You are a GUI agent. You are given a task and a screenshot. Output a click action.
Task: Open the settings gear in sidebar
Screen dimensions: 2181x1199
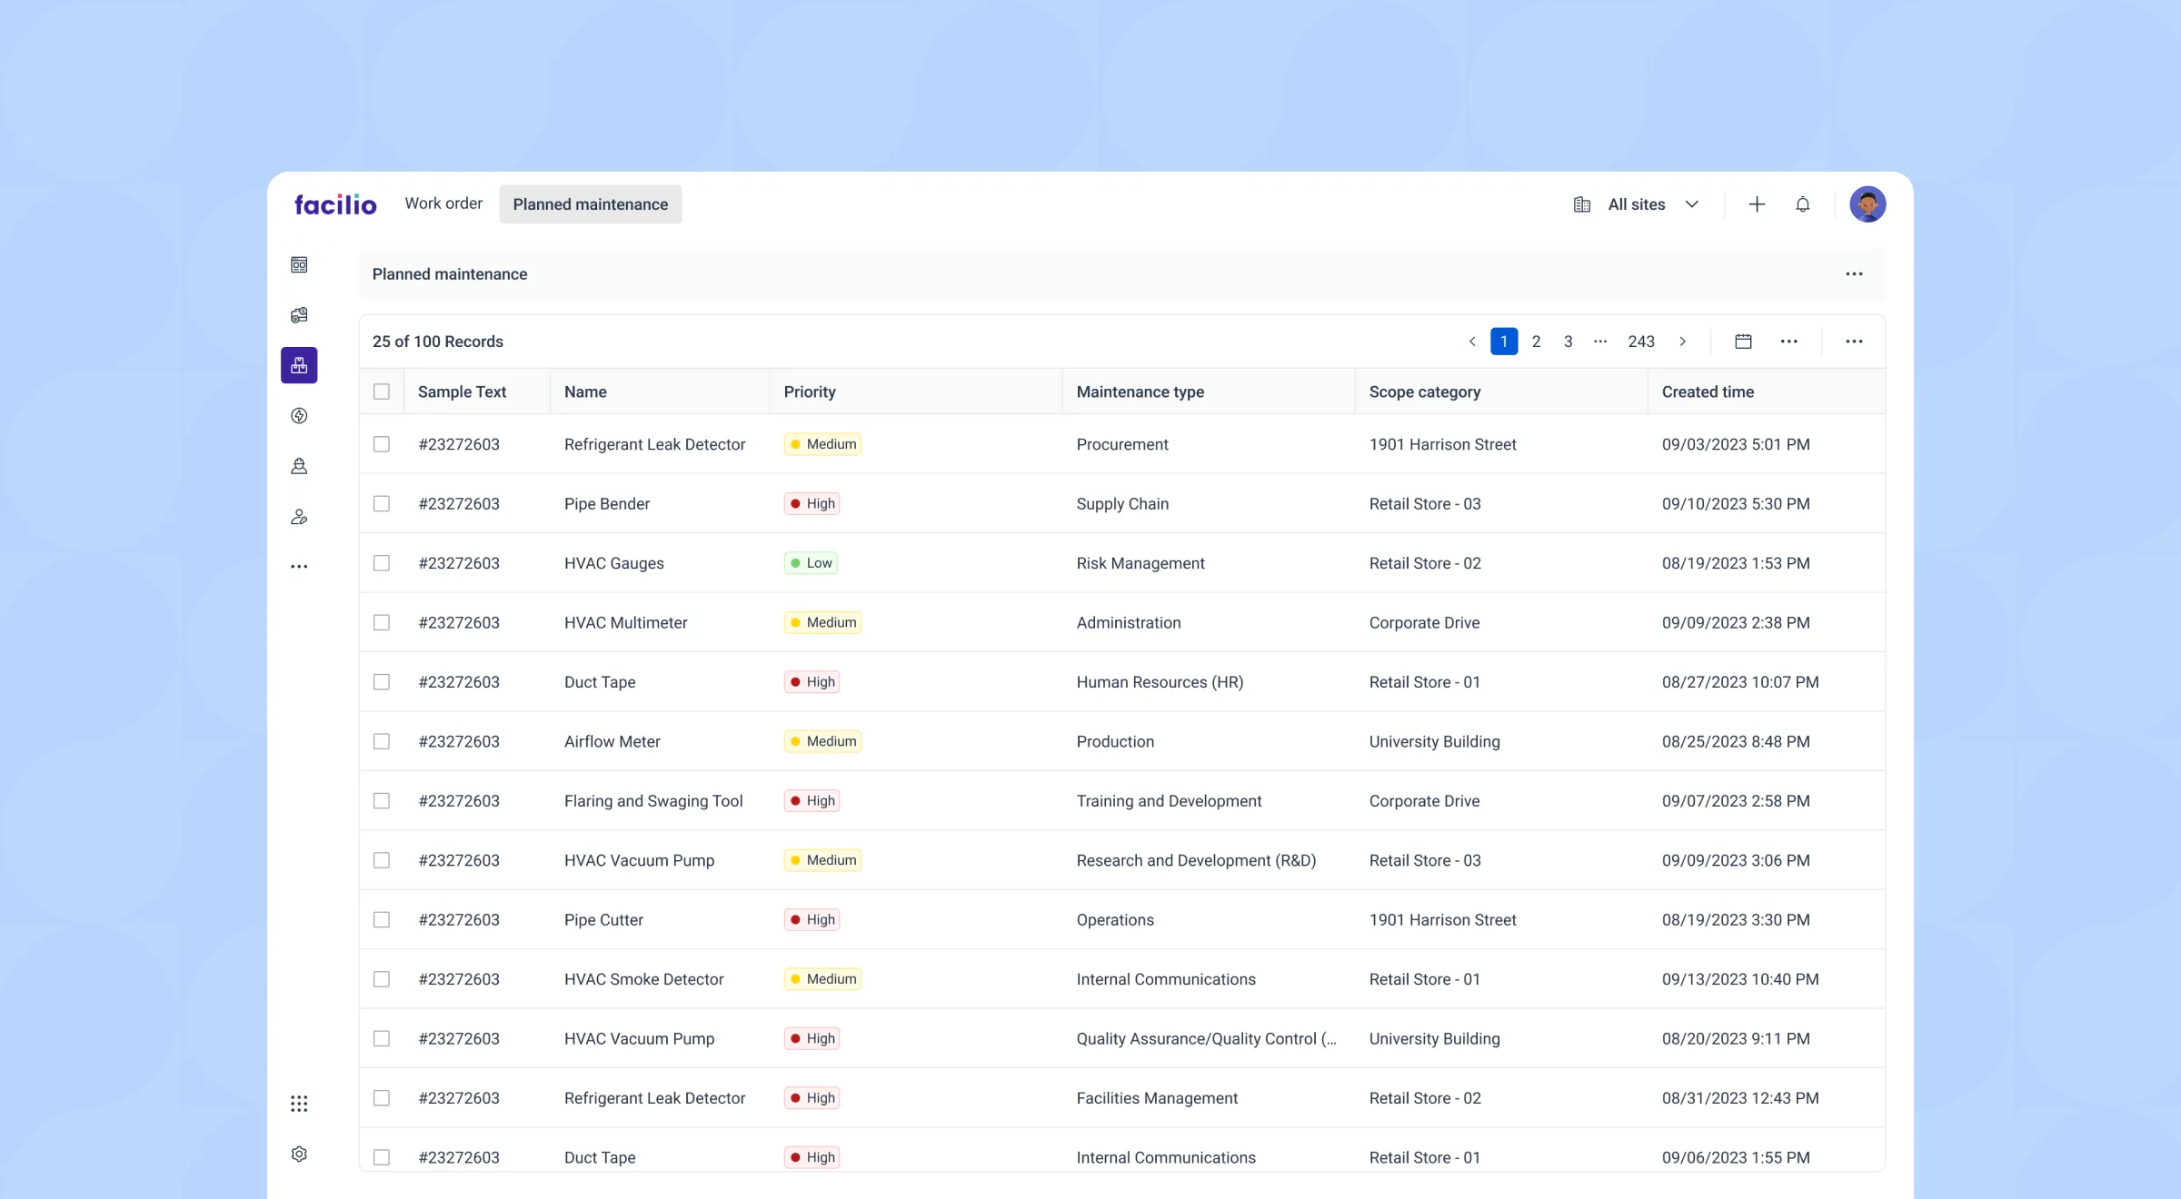coord(299,1154)
